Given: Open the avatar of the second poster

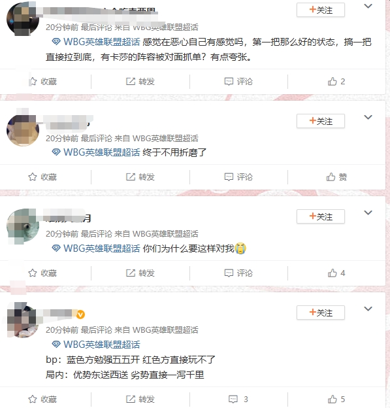Looking at the screenshot, I should (23, 130).
